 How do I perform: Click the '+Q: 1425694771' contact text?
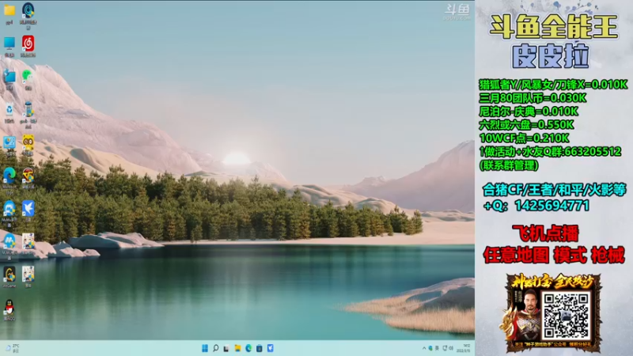pyautogui.click(x=536, y=206)
